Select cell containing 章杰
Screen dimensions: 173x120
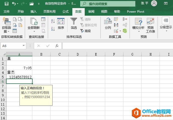point(19,73)
